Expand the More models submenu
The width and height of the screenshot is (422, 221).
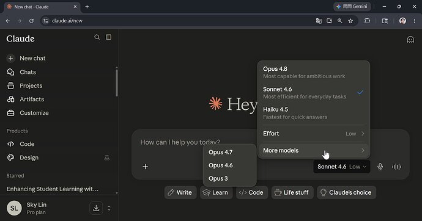pos(314,150)
